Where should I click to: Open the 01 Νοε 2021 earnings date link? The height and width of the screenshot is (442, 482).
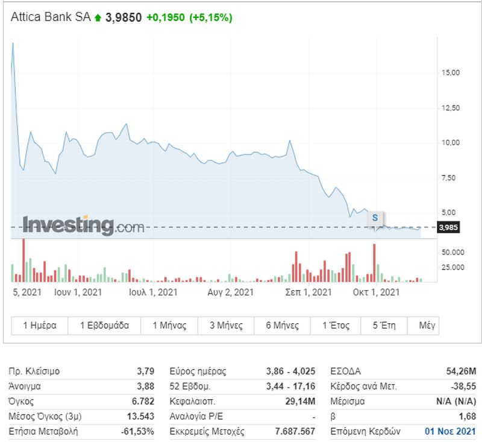pyautogui.click(x=450, y=431)
